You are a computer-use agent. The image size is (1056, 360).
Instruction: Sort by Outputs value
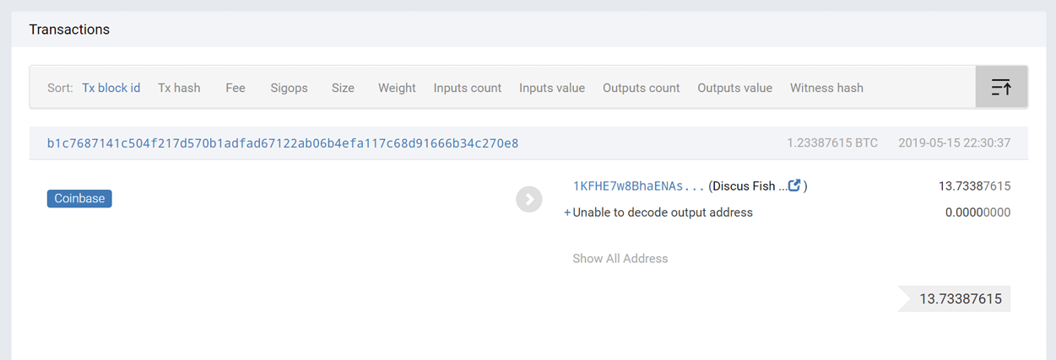734,88
